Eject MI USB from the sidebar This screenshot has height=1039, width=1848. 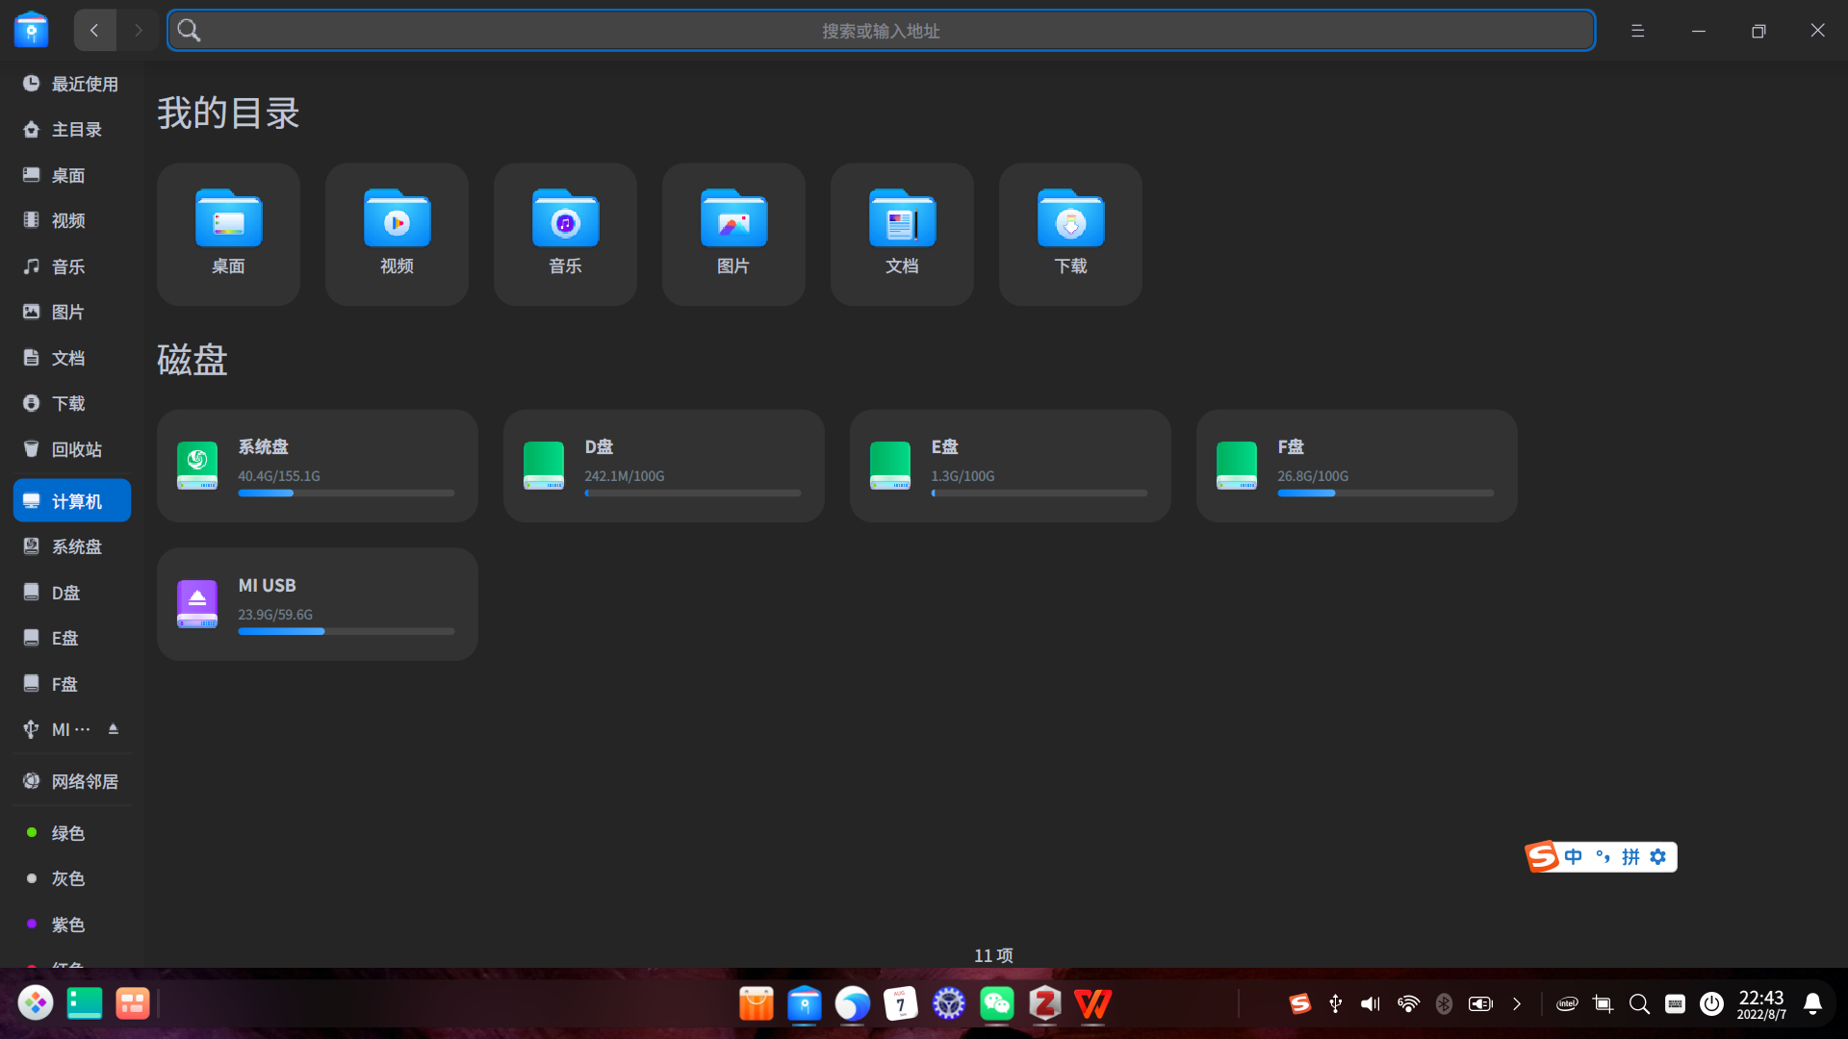pos(114,729)
